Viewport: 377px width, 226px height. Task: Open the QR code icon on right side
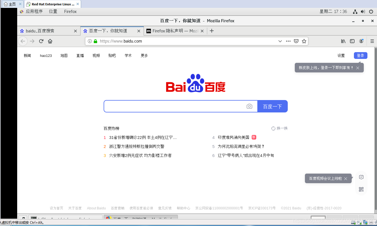pyautogui.click(x=361, y=189)
